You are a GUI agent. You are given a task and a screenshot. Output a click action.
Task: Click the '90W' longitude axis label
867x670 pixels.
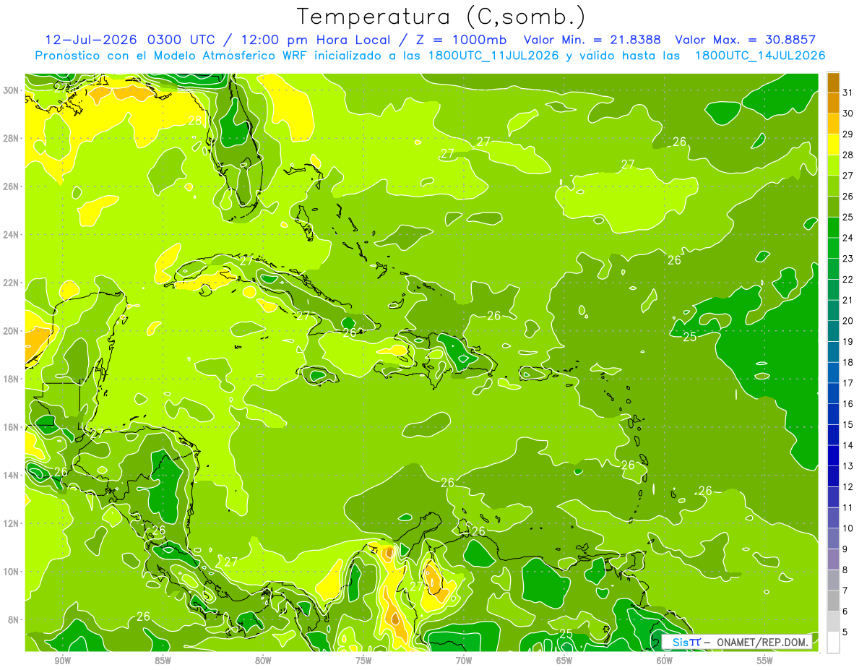62,661
